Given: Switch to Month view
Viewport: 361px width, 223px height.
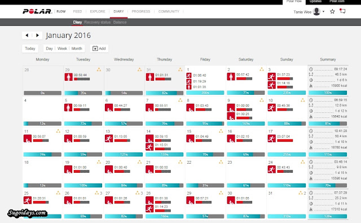Looking at the screenshot, I should [x=77, y=49].
